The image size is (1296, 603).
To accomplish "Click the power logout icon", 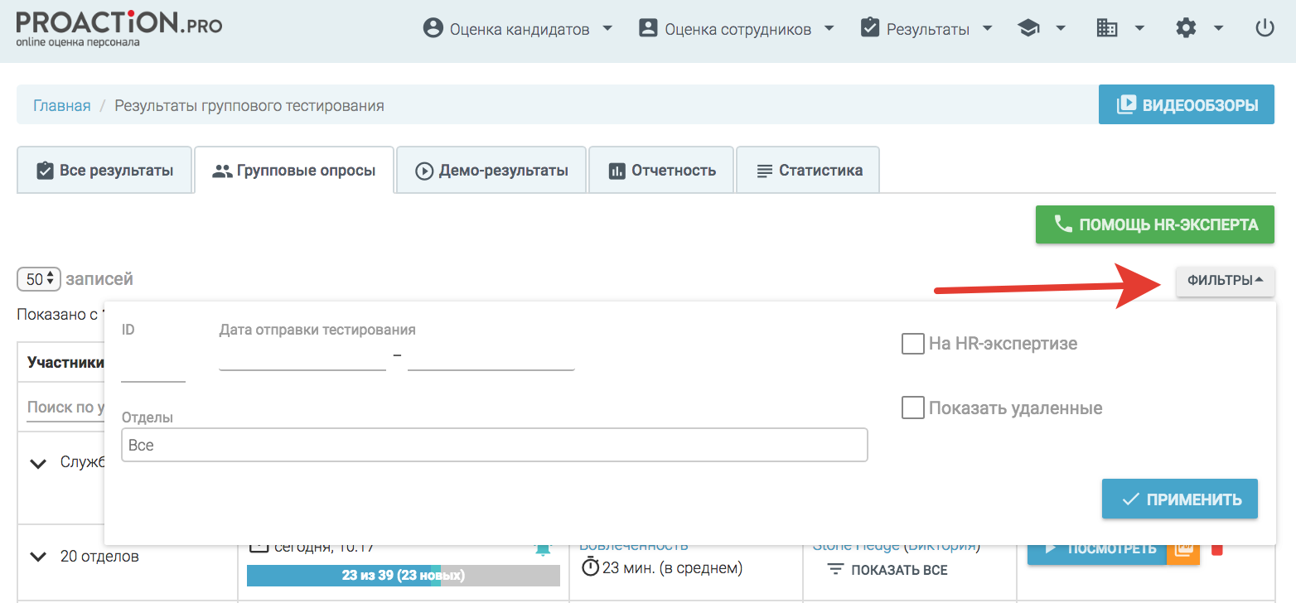I will point(1265,29).
